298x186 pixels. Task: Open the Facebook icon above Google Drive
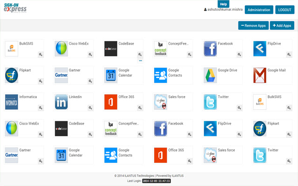click(210, 49)
